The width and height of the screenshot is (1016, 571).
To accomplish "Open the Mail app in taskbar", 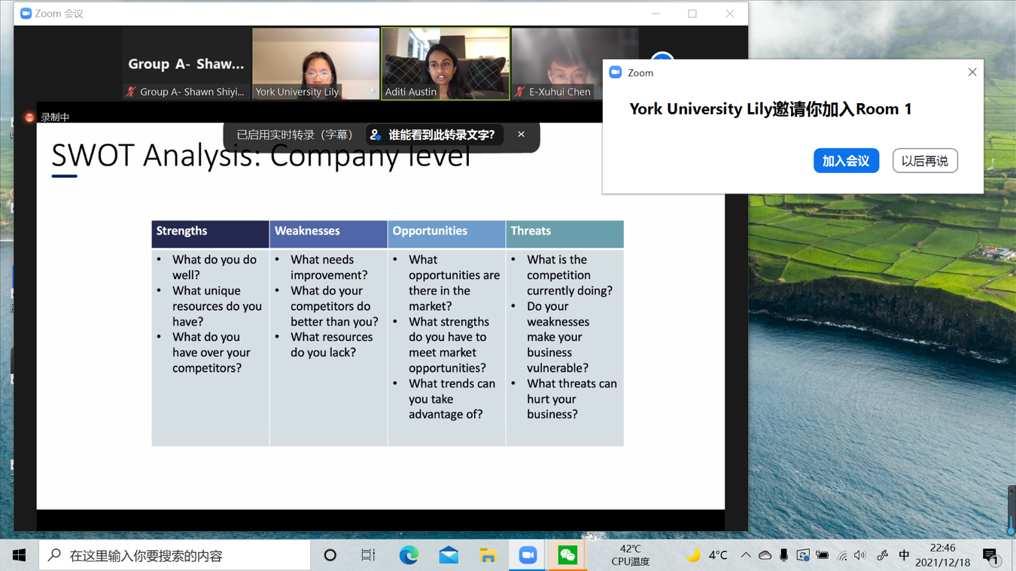I will click(x=449, y=555).
